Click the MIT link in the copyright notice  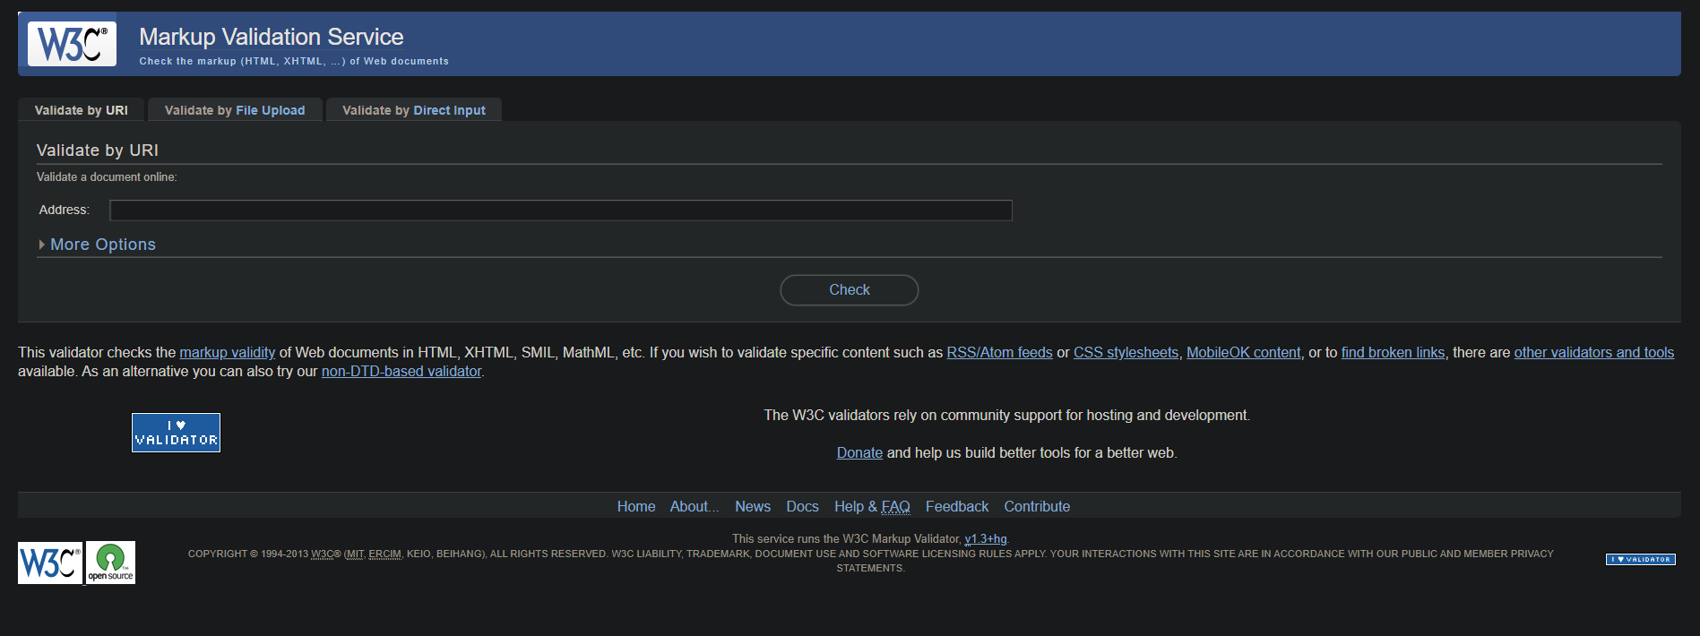coord(355,554)
